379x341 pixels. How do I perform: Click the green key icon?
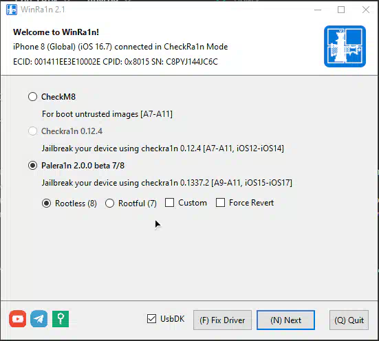61,319
